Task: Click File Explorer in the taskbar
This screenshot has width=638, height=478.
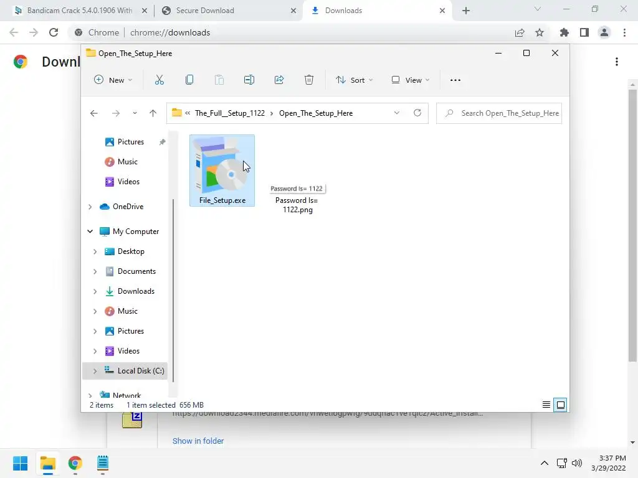Action: (48, 463)
